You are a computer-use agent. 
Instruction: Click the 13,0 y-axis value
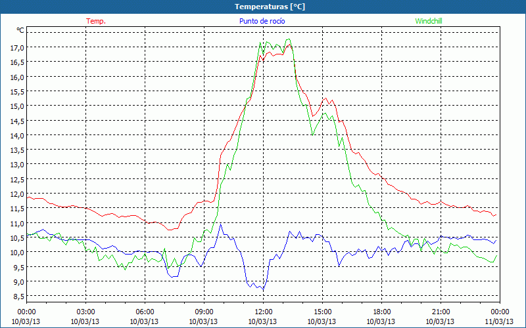17,165
